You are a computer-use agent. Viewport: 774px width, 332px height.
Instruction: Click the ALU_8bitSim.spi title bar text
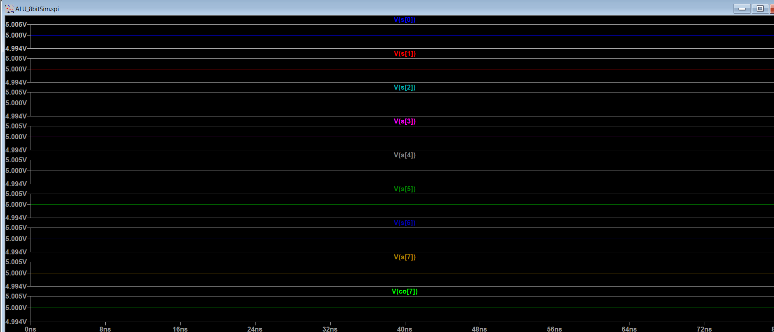(37, 9)
